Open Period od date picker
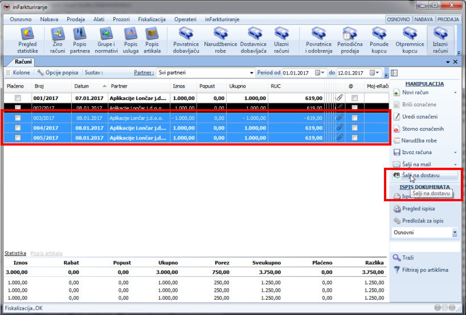The width and height of the screenshot is (466, 315). coord(320,73)
